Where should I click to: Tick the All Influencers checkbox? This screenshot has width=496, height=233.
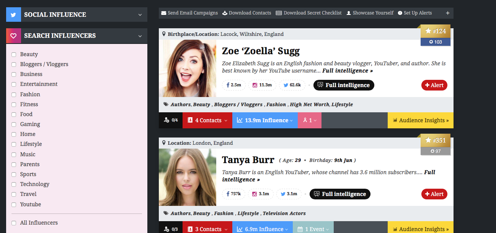[x=14, y=223]
